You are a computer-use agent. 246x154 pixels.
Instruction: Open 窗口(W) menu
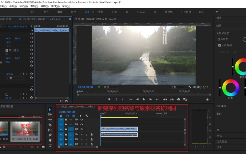tap(55, 6)
